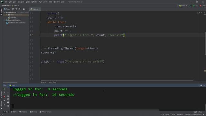Expand External Libraries node
The height and width of the screenshot is (116, 206).
[x=4, y=20]
